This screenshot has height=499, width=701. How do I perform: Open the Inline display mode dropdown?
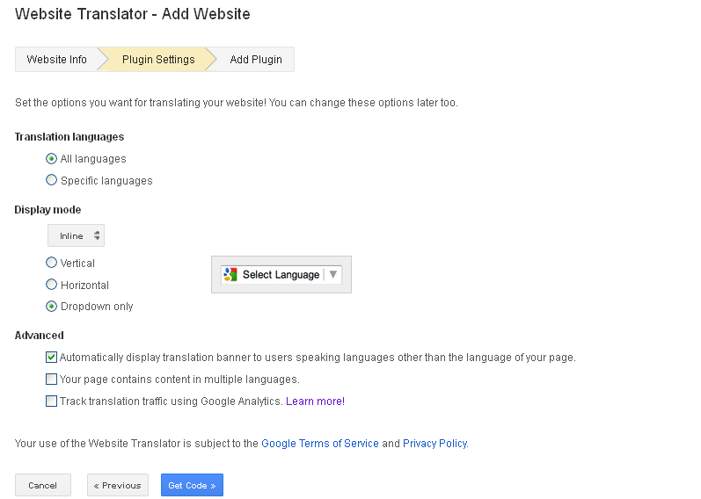coord(76,235)
